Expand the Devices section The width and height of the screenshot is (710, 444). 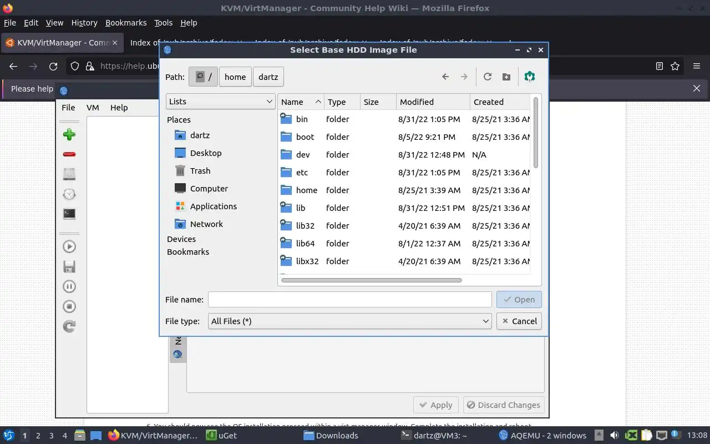[181, 239]
